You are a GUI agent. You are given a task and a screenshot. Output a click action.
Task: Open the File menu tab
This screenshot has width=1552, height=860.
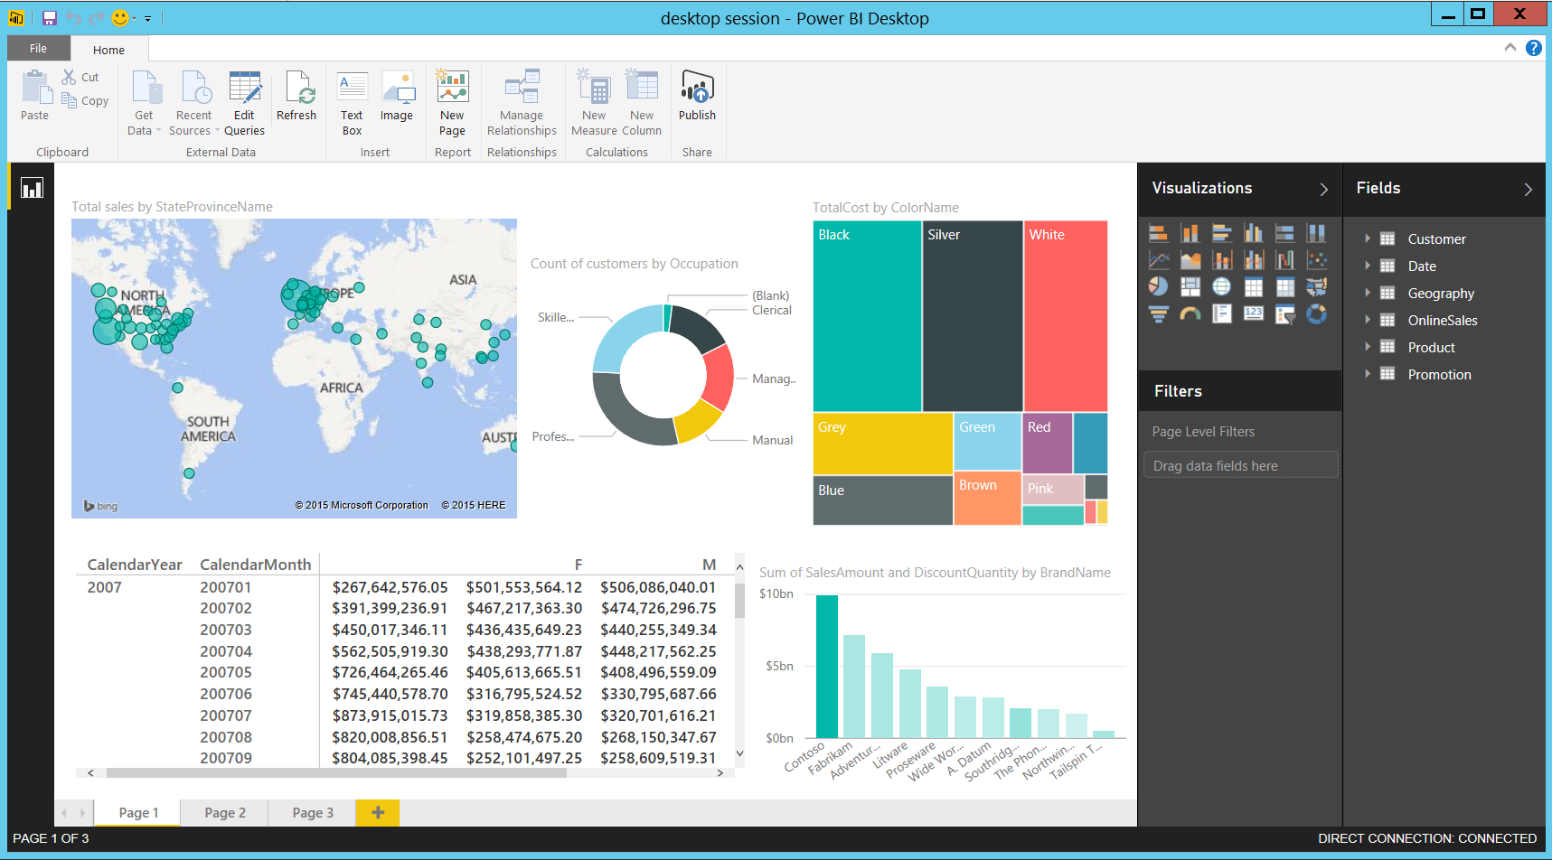pyautogui.click(x=38, y=49)
